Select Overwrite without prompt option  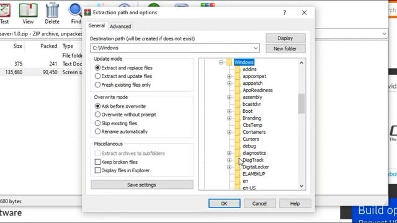(x=97, y=115)
